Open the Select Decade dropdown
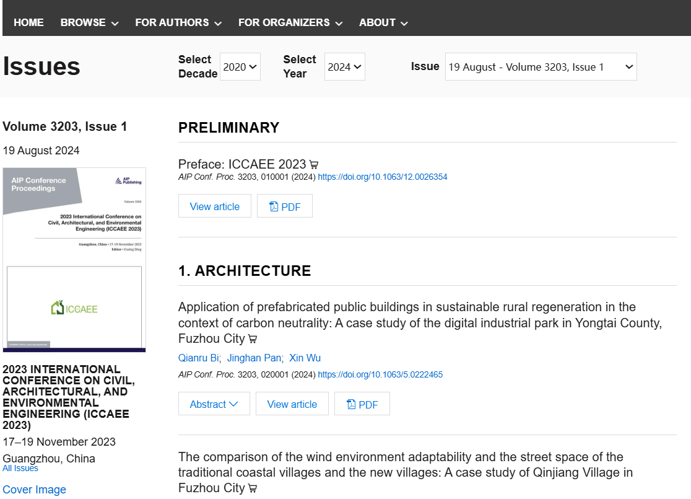 [x=240, y=67]
